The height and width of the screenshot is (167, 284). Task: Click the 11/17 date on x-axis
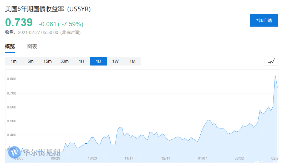129,158
